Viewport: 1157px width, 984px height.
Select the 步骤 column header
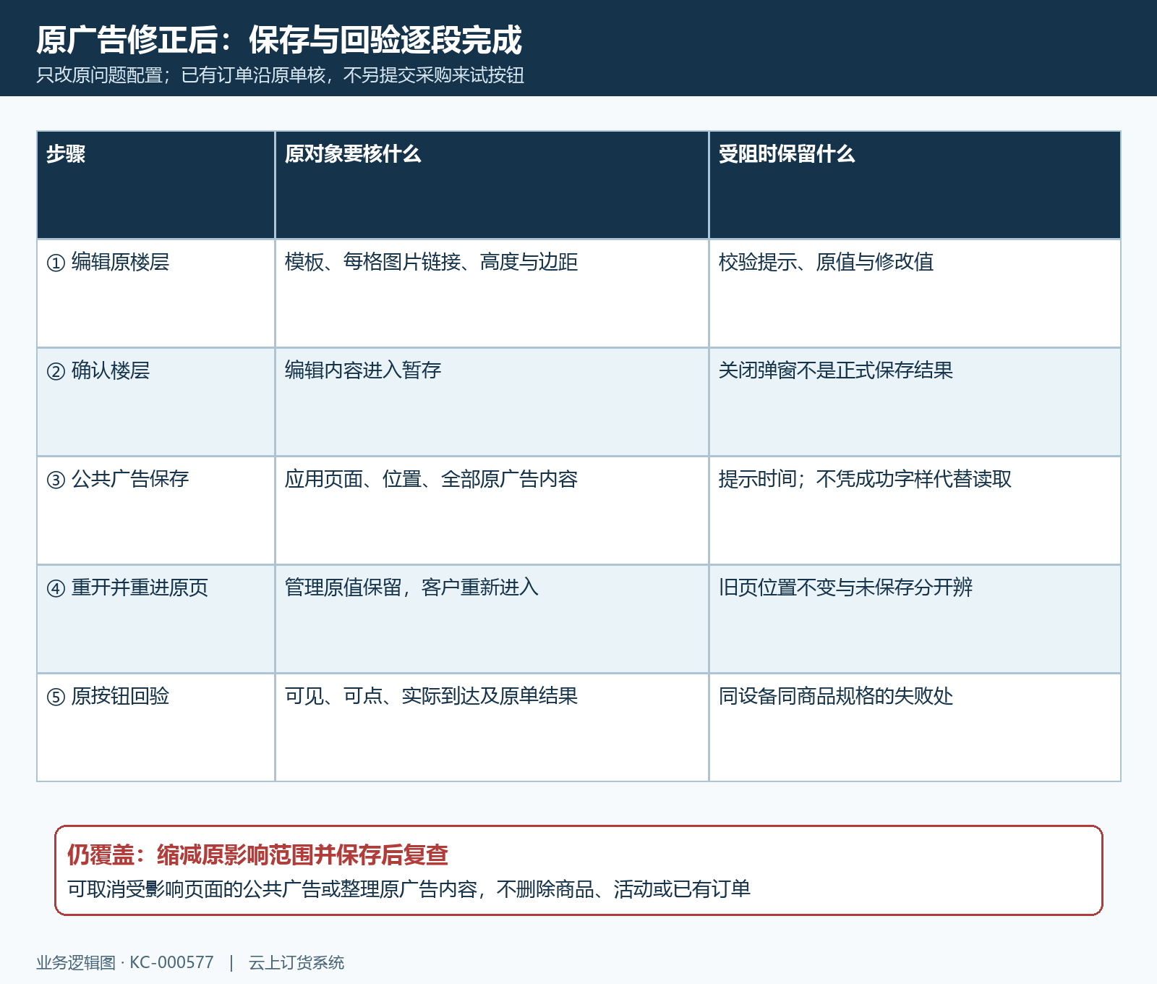(x=155, y=184)
